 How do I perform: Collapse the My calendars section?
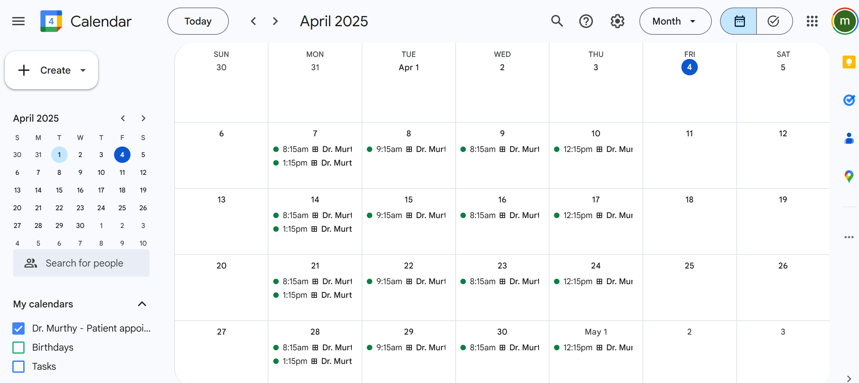(142, 304)
